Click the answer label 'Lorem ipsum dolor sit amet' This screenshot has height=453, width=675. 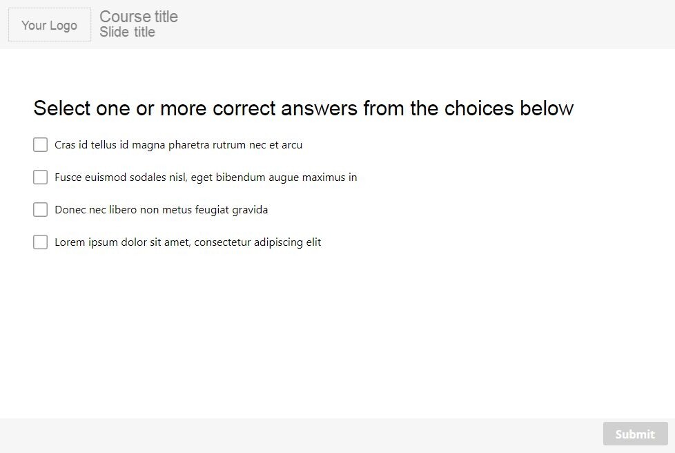click(122, 242)
